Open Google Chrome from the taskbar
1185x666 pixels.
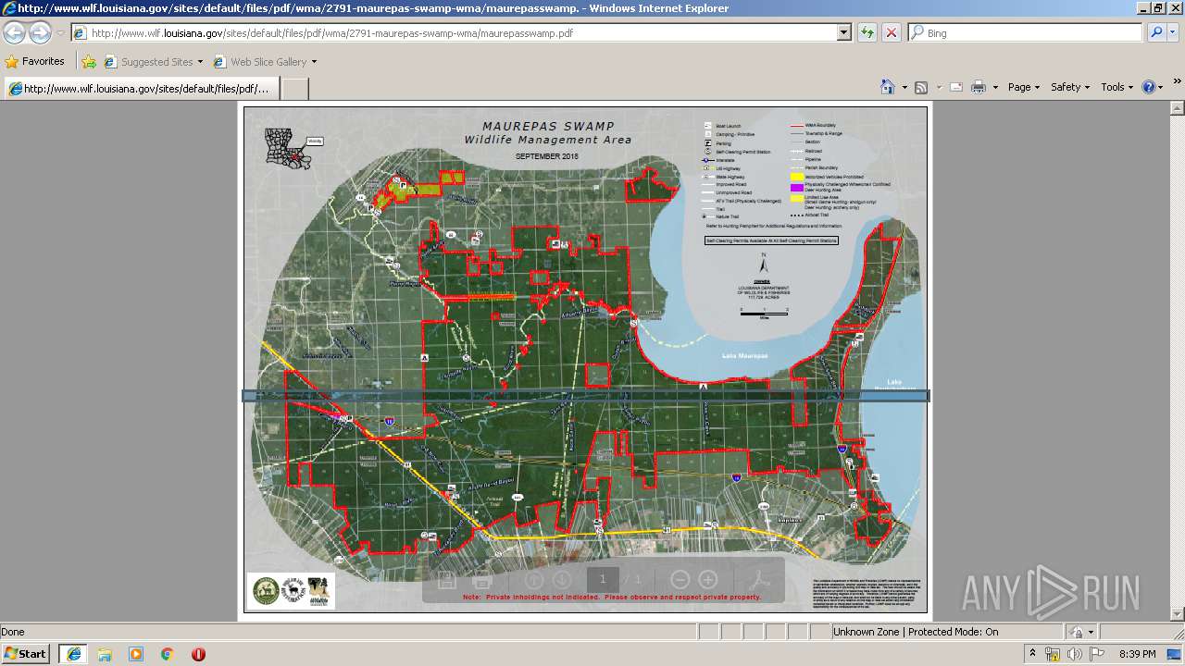point(168,654)
